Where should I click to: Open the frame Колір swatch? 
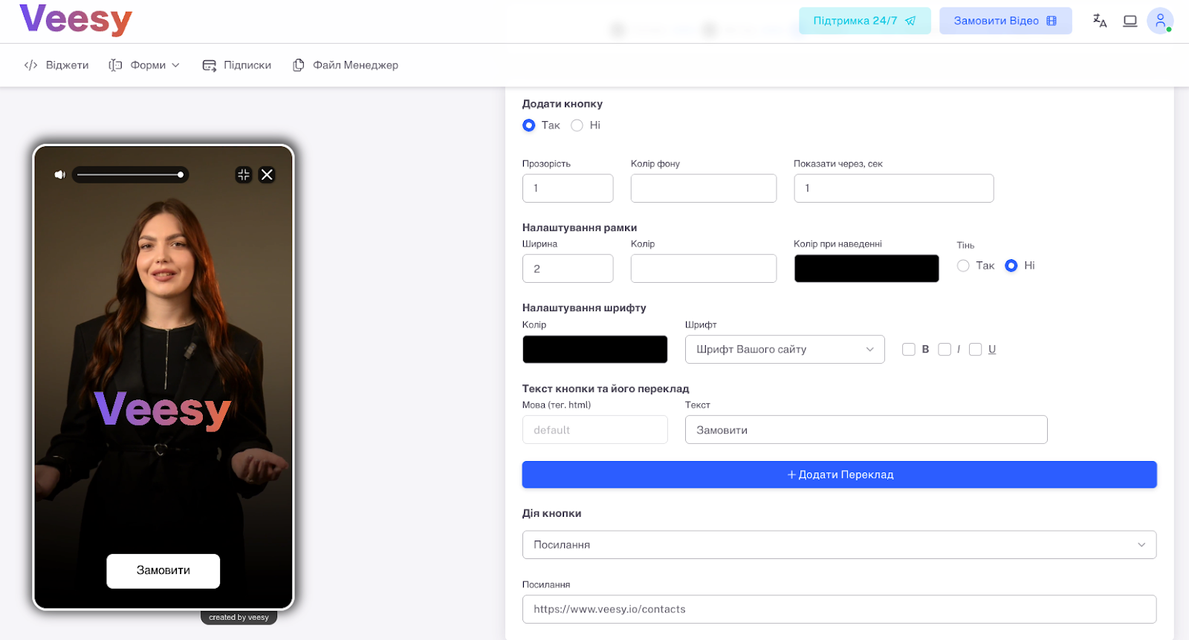coord(704,269)
